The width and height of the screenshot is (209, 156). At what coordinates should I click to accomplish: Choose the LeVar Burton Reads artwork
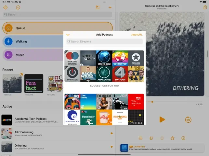click(104, 102)
